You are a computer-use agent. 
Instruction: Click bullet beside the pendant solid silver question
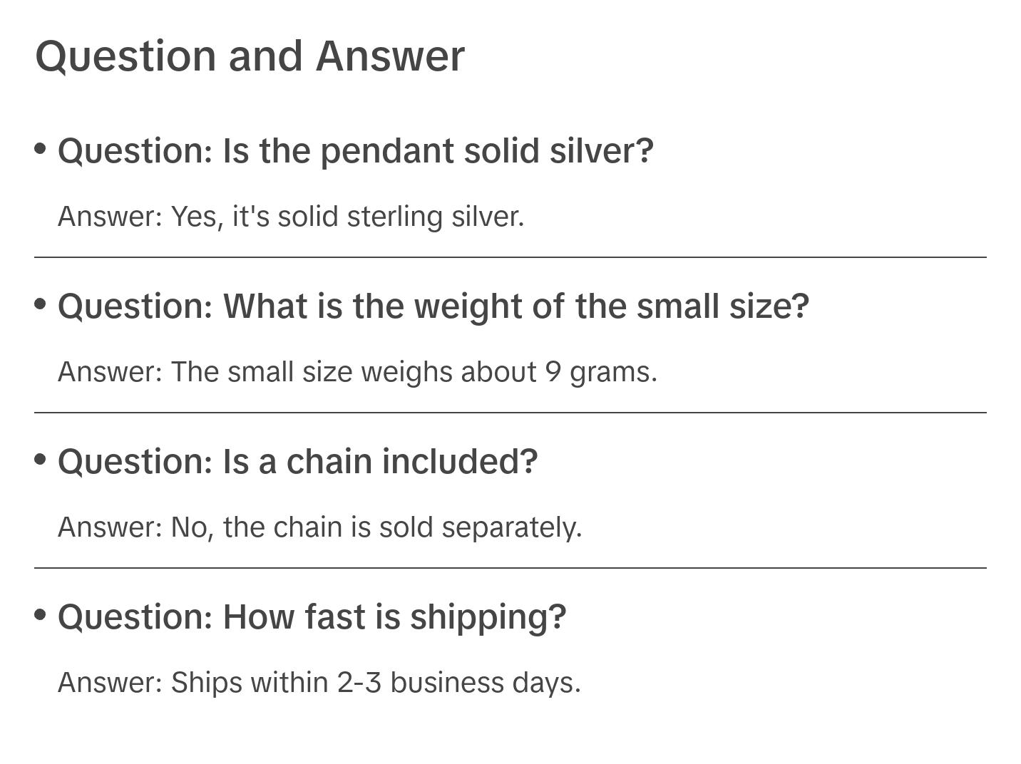point(41,149)
